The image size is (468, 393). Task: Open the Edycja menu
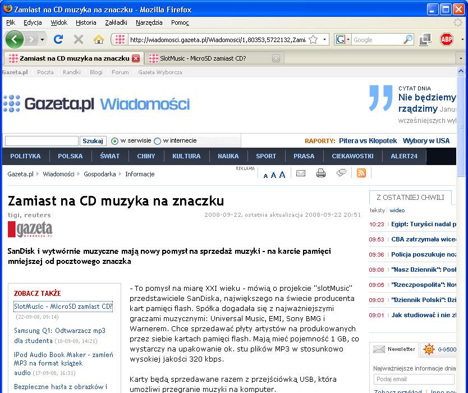click(33, 22)
